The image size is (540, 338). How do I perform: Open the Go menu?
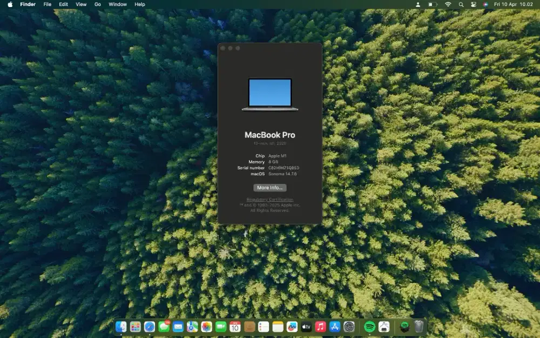tap(97, 4)
